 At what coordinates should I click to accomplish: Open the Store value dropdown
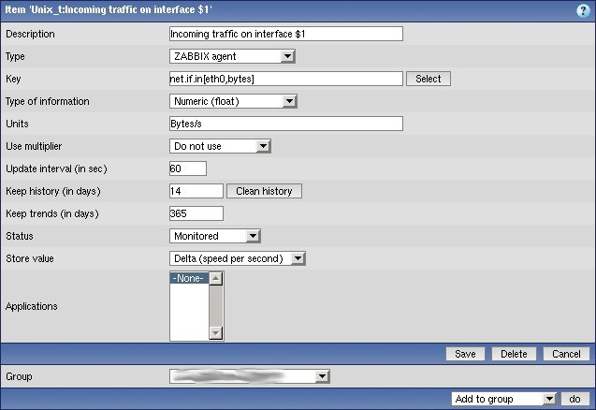click(x=238, y=258)
